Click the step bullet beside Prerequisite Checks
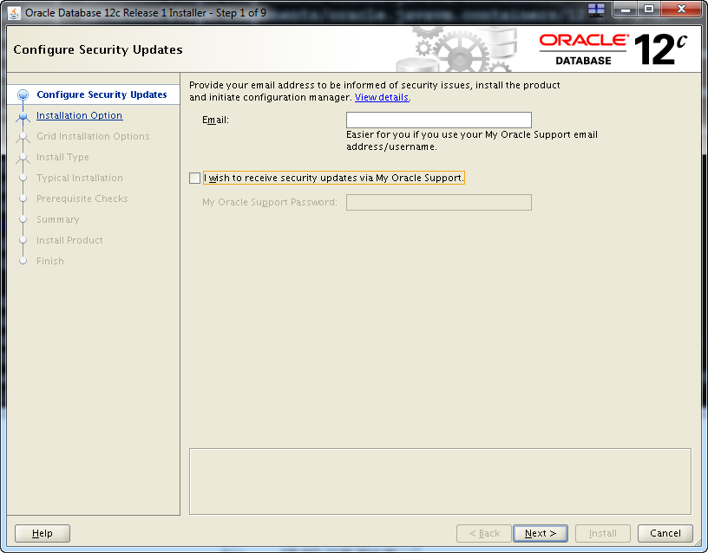 23,198
